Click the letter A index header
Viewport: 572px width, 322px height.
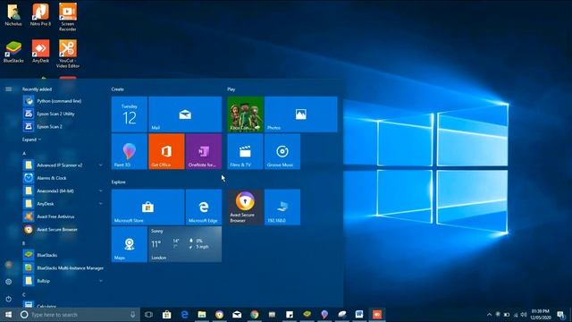click(x=24, y=153)
